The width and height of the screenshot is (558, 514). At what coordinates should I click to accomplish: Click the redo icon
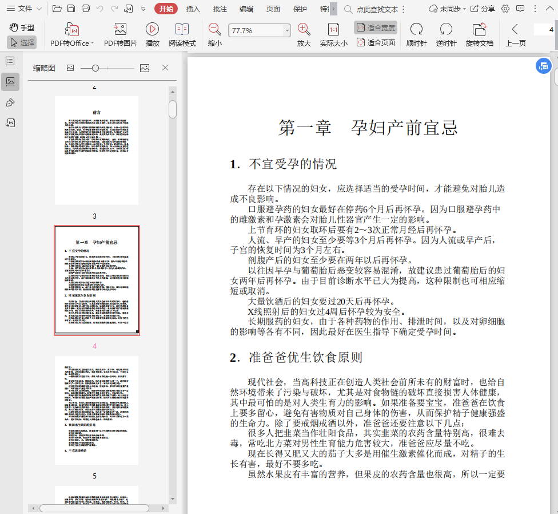click(114, 9)
